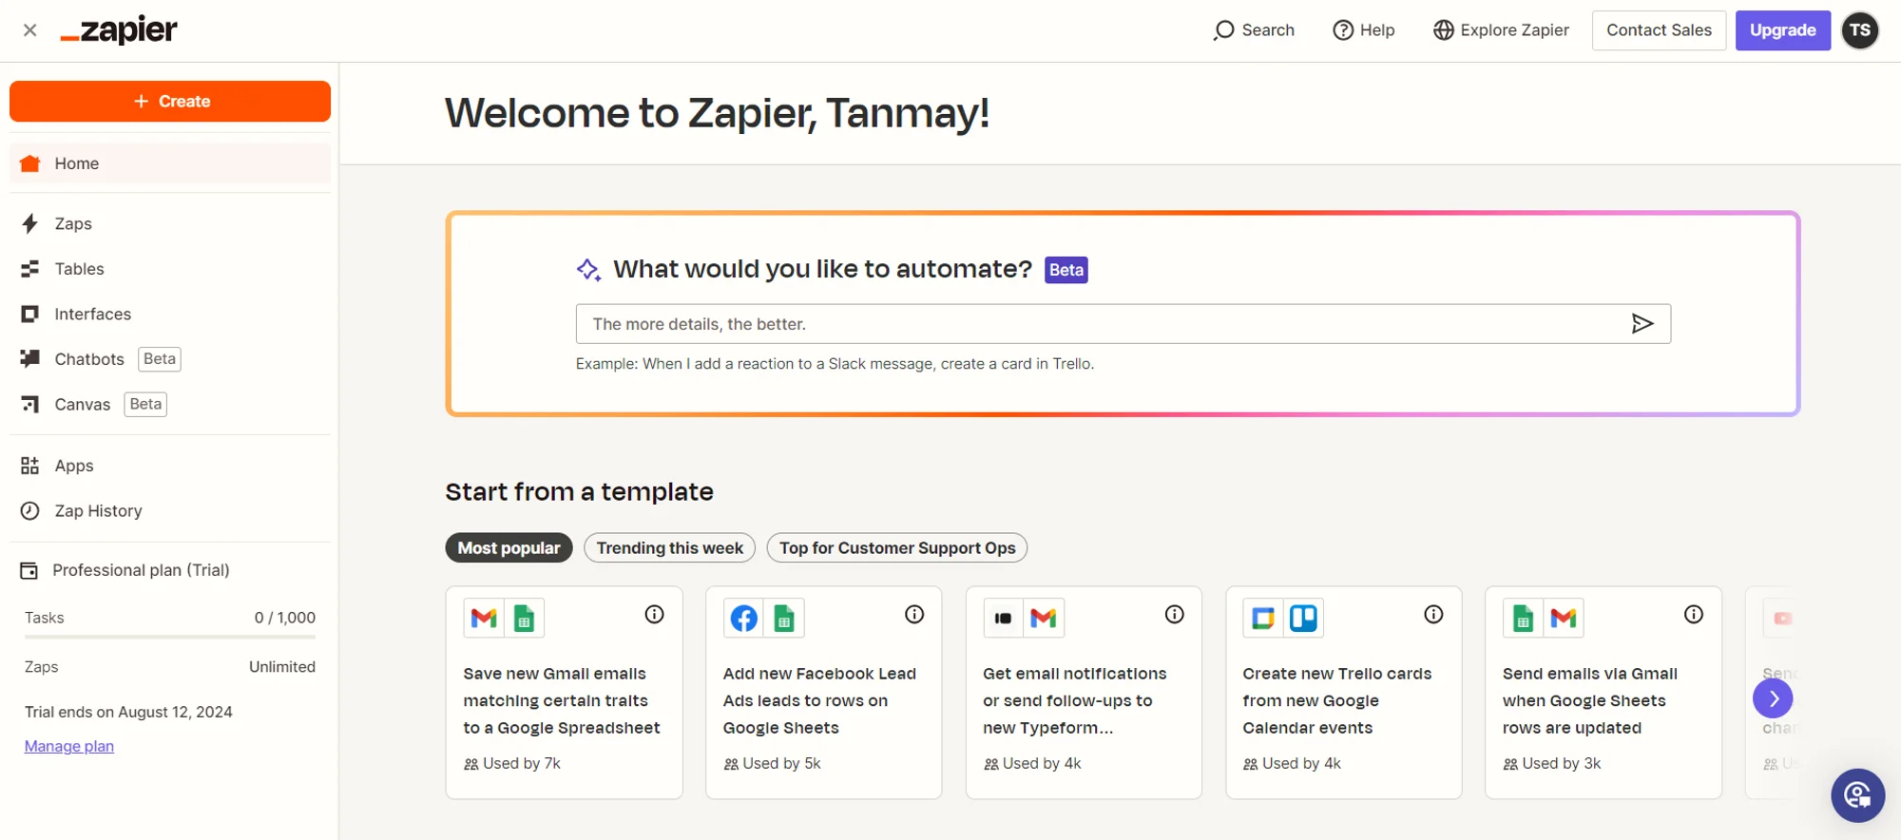Click the Canvas icon in sidebar
The image size is (1901, 840).
[x=30, y=405]
